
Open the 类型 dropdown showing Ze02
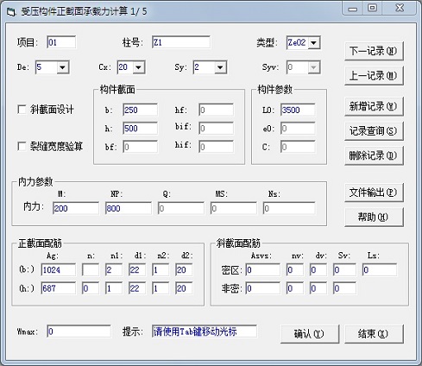coord(314,43)
